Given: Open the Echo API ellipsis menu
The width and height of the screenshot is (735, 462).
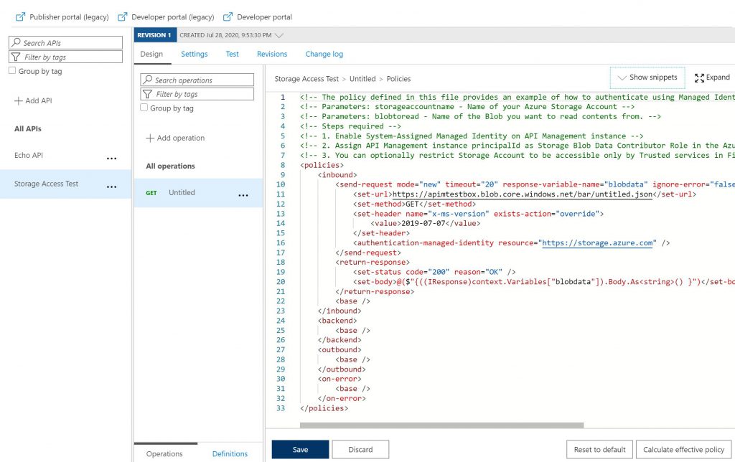Looking at the screenshot, I should [x=111, y=159].
